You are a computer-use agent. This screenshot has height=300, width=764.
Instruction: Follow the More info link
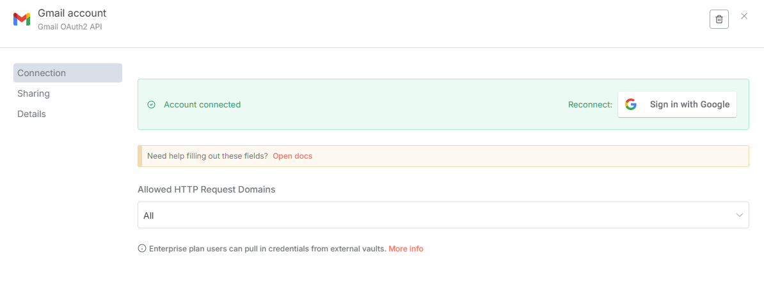(x=406, y=249)
